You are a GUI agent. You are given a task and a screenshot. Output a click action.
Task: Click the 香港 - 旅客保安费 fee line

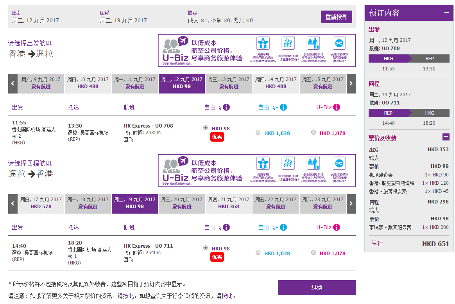pyautogui.click(x=409, y=191)
